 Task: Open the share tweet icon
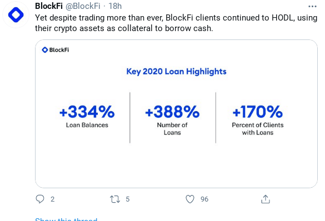point(266,199)
